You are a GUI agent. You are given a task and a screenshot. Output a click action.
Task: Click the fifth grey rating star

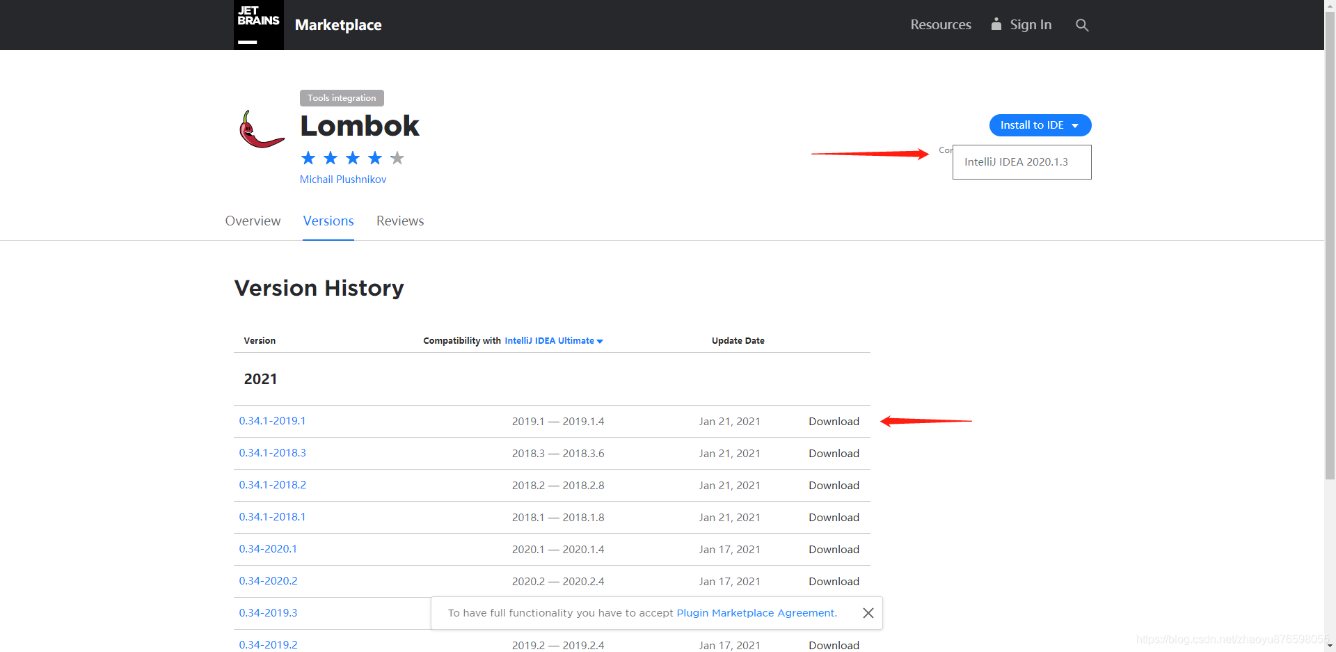click(397, 158)
